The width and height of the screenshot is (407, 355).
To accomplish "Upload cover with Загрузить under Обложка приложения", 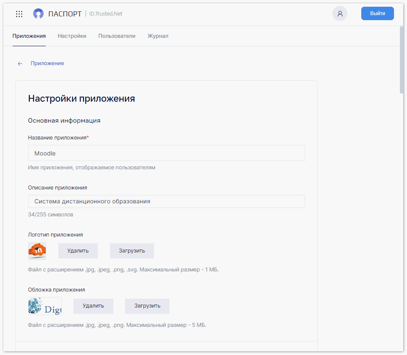I will [x=147, y=306].
